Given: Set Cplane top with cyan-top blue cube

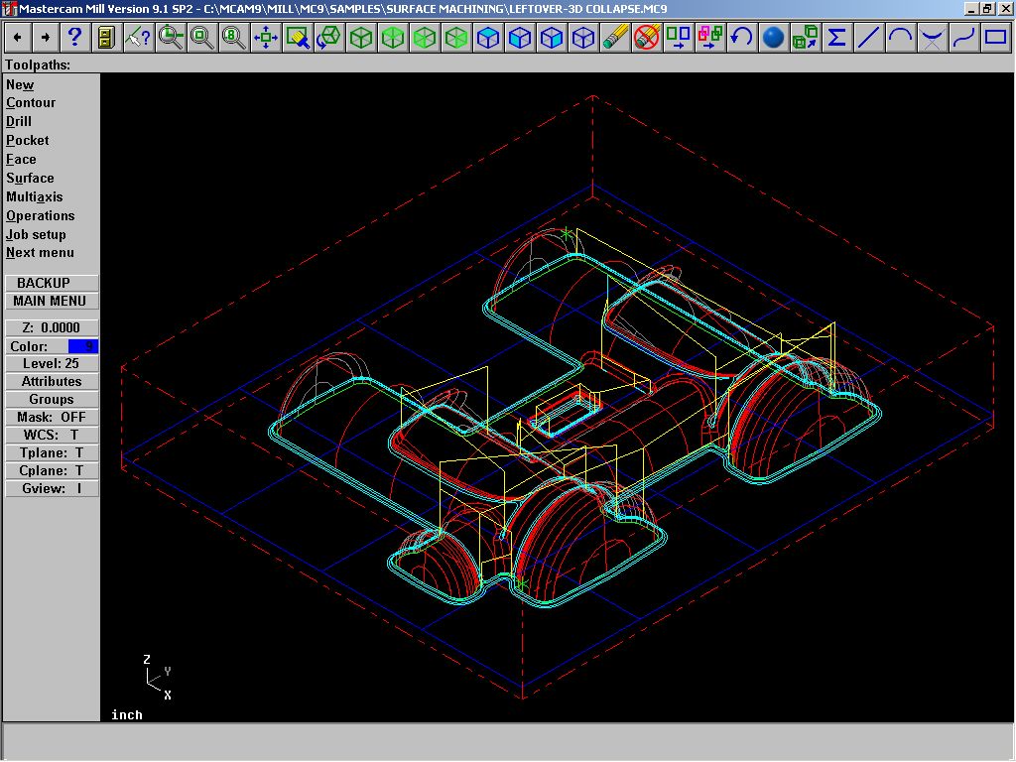Looking at the screenshot, I should click(488, 38).
